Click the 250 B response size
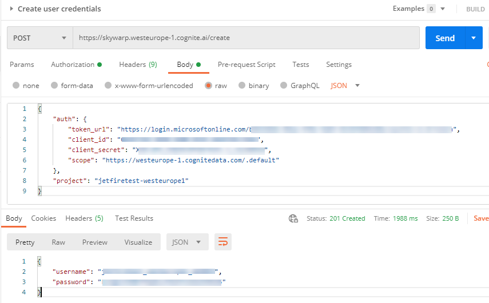The height and width of the screenshot is (303, 489). 450,218
